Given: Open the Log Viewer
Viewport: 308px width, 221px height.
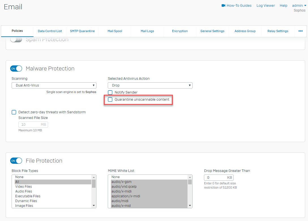Looking at the screenshot, I should click(265, 5).
